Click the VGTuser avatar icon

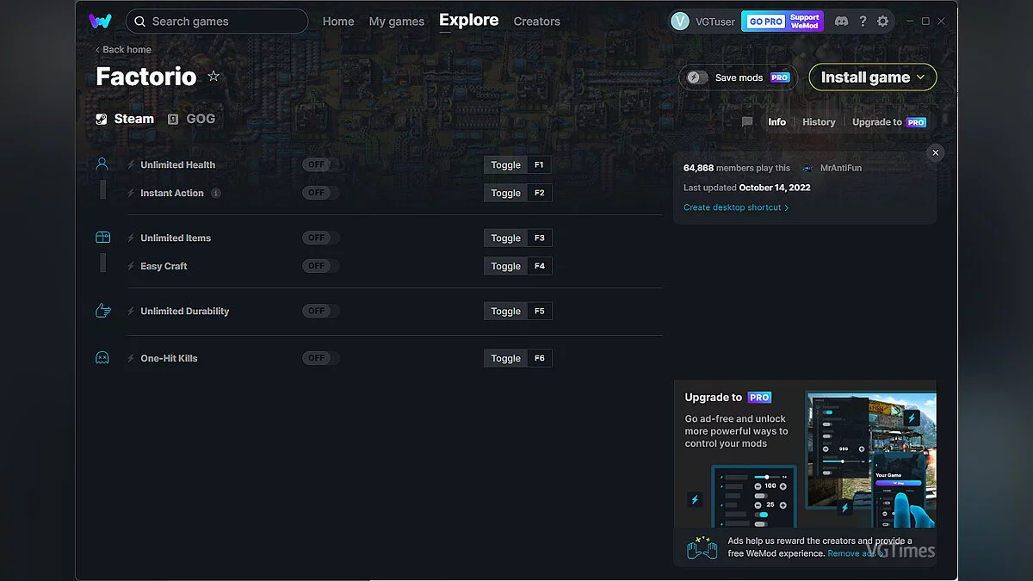pos(680,22)
